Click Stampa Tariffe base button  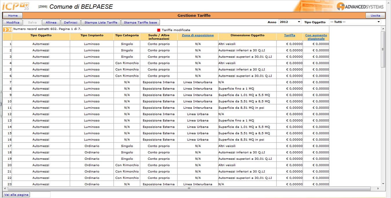point(140,22)
